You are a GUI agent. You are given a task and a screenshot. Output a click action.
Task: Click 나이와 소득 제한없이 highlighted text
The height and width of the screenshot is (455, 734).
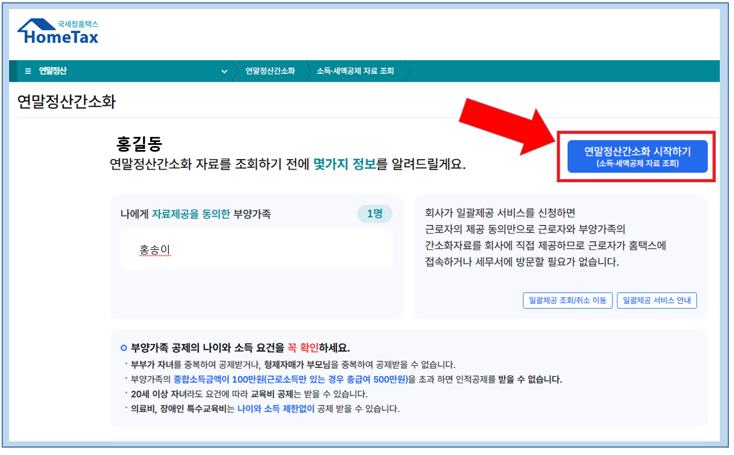point(276,408)
